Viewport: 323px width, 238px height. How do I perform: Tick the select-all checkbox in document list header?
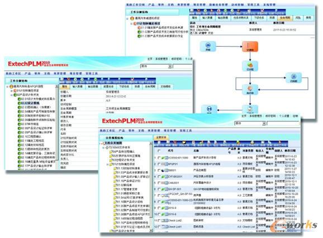coord(159,150)
